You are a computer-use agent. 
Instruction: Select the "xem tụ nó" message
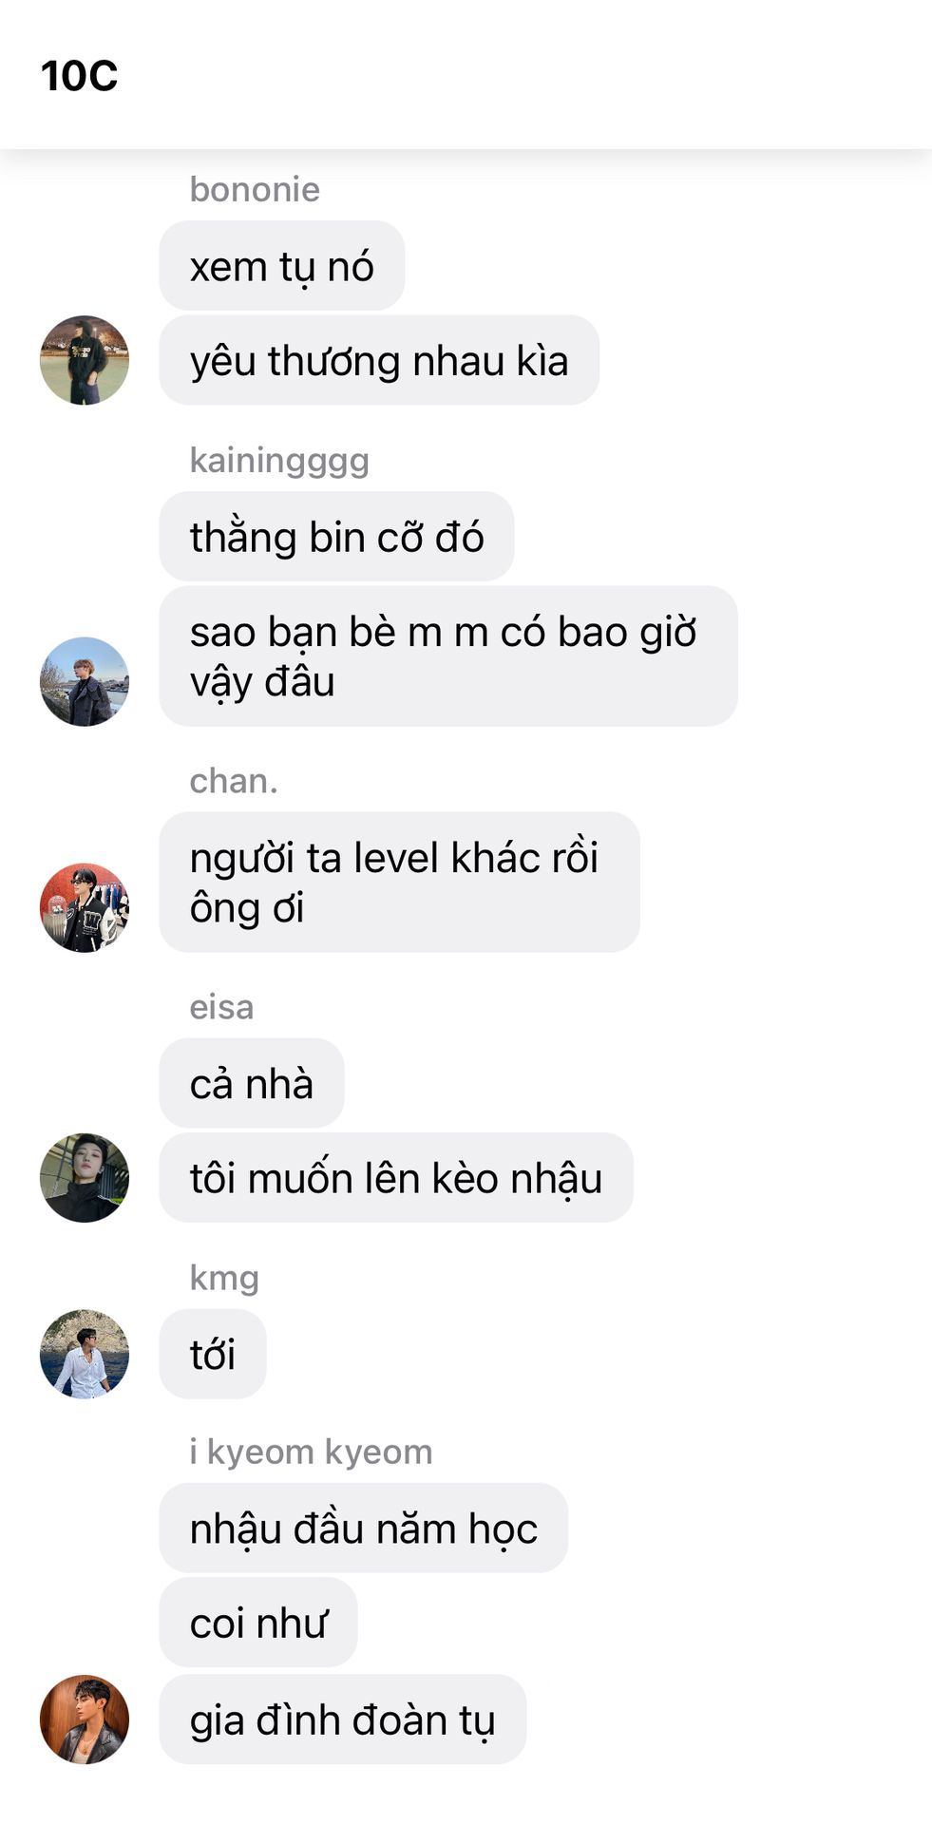[x=282, y=266]
